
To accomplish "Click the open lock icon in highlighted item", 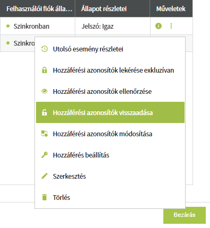I will [45, 112].
